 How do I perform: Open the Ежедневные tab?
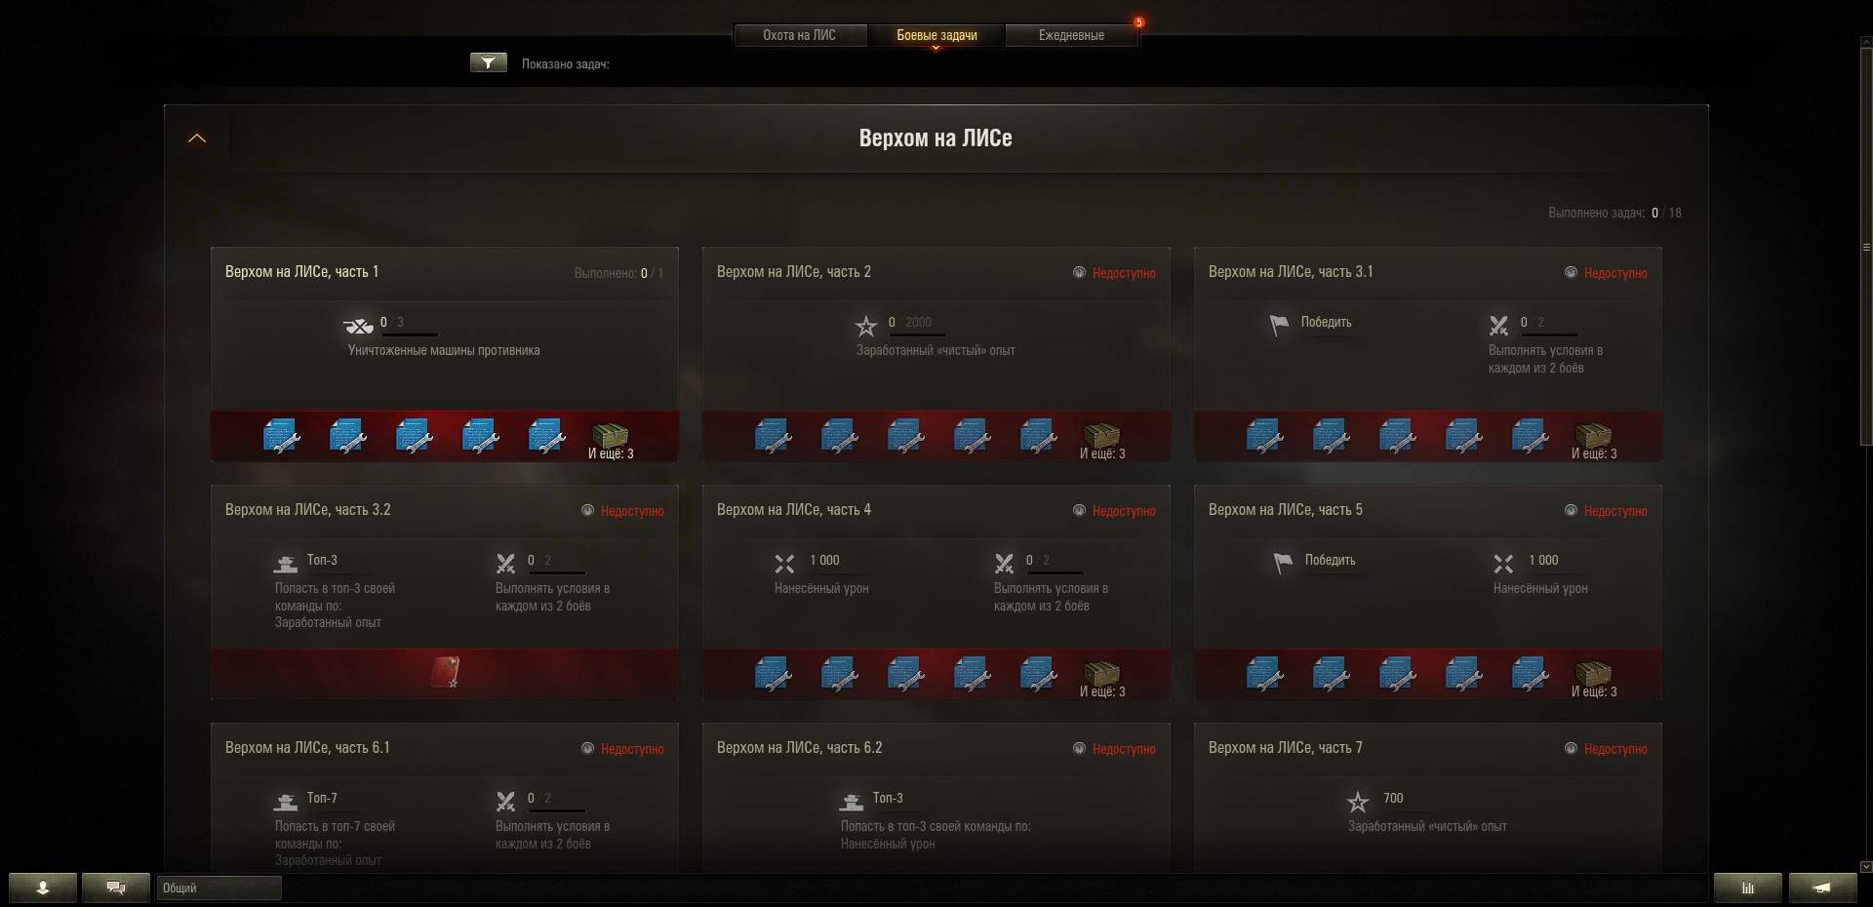[x=1071, y=35]
